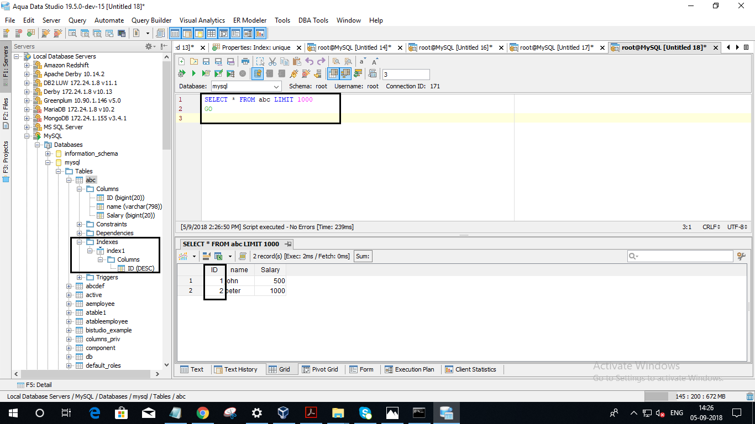Open the CRLF line ending dropdown
The image size is (755, 424).
711,227
